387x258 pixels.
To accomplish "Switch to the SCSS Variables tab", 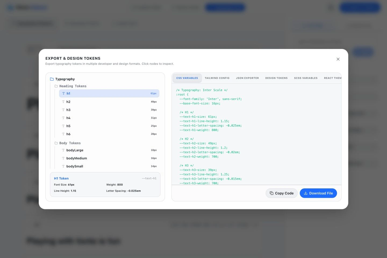I will [x=306, y=78].
